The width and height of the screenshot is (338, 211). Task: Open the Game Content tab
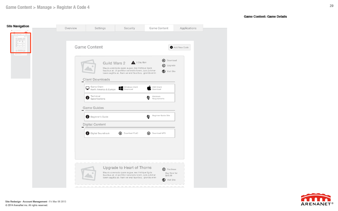[x=159, y=28]
